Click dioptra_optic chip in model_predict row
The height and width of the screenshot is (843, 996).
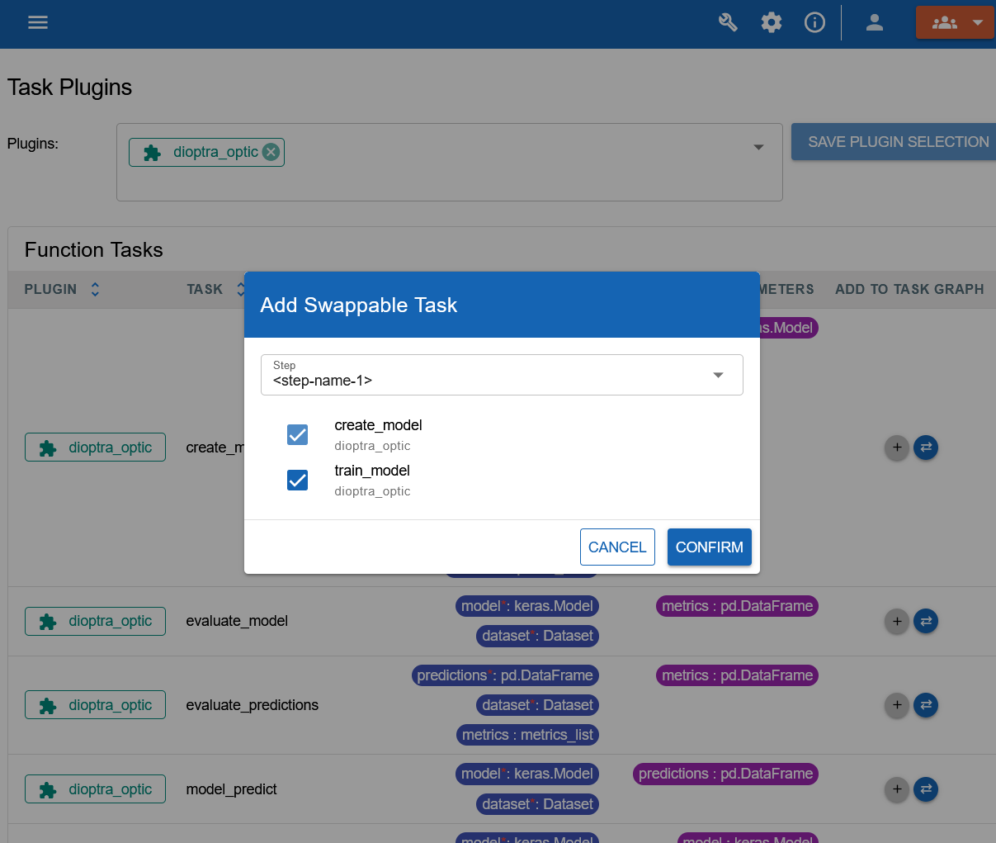[95, 789]
